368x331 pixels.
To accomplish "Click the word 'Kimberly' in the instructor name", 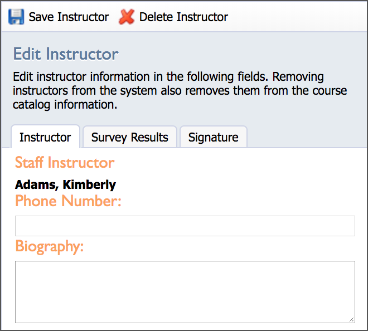I will tap(89, 185).
